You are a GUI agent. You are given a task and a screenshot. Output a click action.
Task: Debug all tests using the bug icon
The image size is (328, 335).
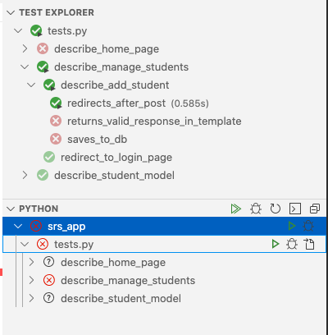click(x=256, y=209)
